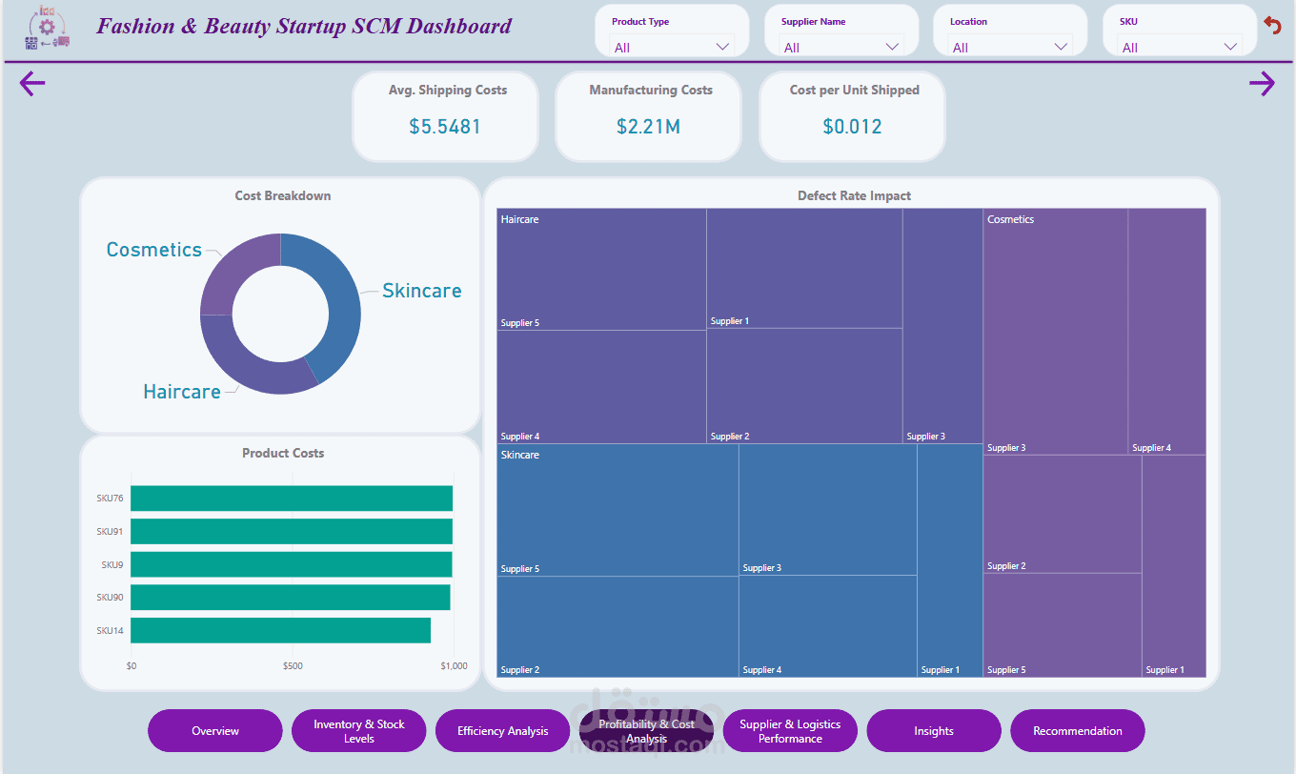Select Cosmetics Supplier 3 treemap tile

click(1056, 332)
